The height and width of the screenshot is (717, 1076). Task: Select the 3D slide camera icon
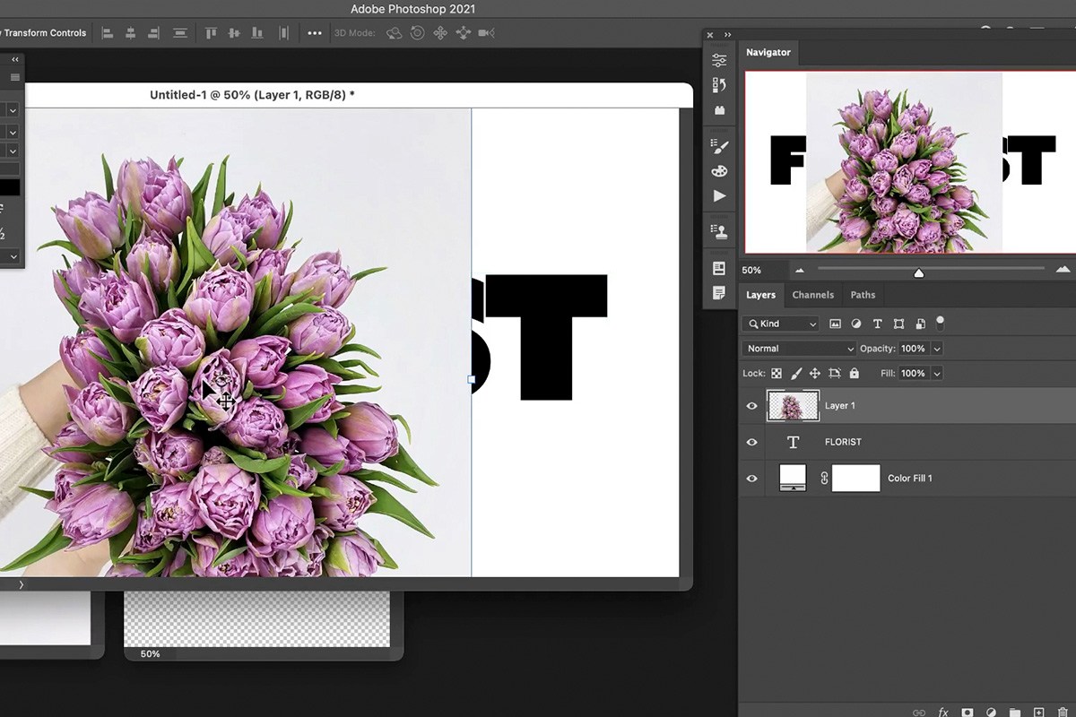point(464,33)
